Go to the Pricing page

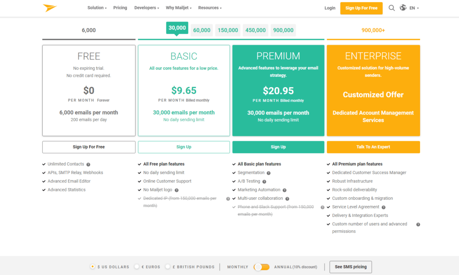tap(120, 8)
